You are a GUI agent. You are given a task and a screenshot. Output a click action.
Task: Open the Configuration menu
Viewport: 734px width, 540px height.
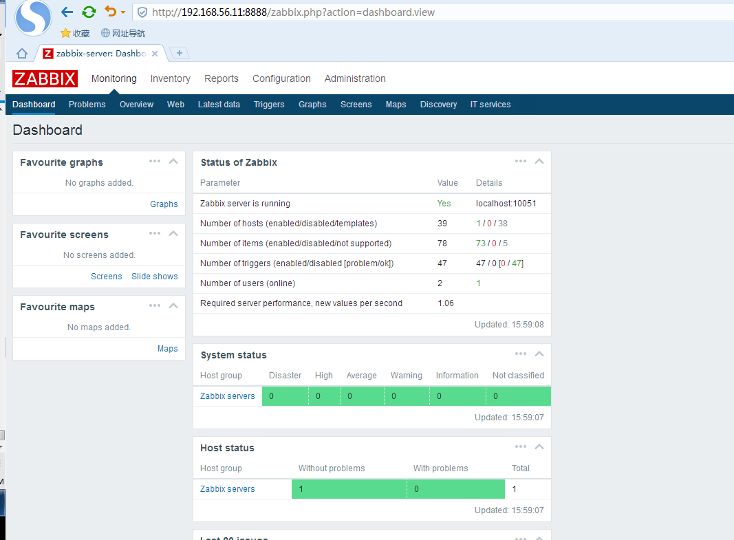pyautogui.click(x=282, y=78)
